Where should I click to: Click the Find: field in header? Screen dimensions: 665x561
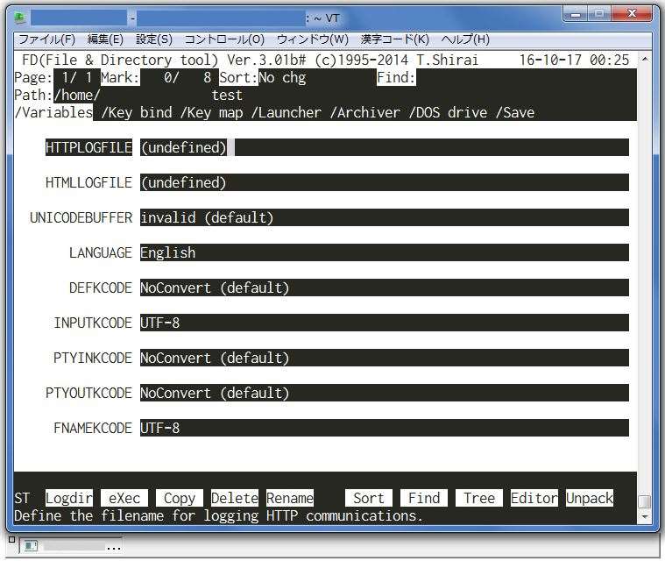tap(396, 78)
